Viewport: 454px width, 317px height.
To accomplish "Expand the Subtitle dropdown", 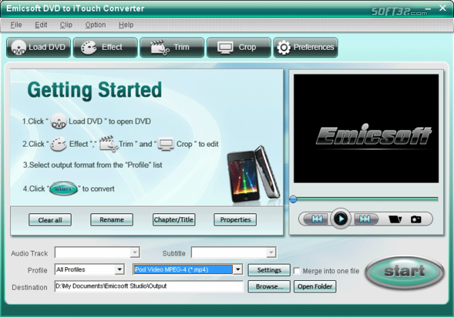I will tap(271, 252).
